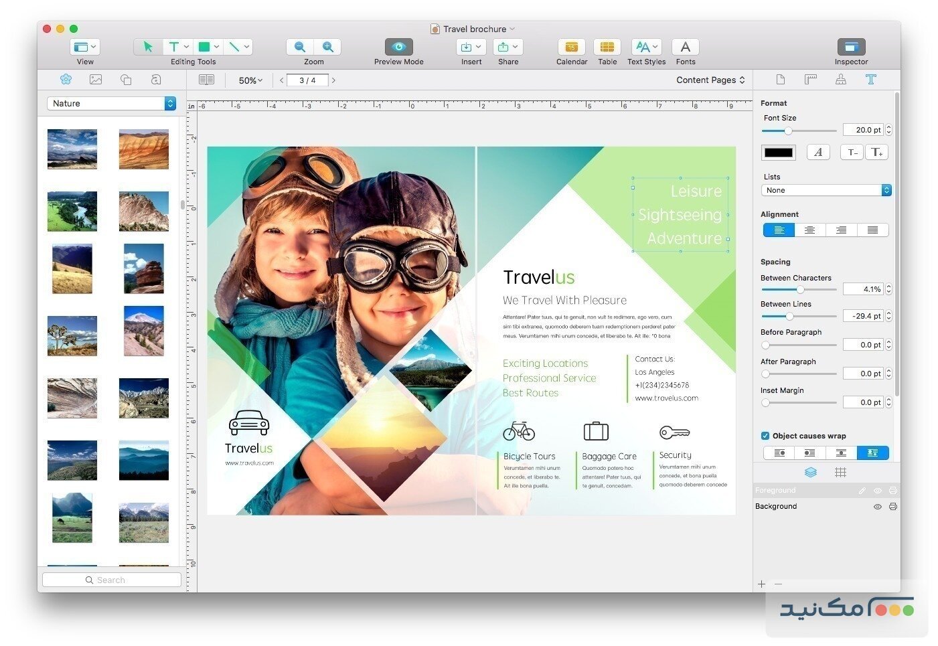Switch to the Layers panel tab
This screenshot has width=938, height=646.
click(811, 472)
